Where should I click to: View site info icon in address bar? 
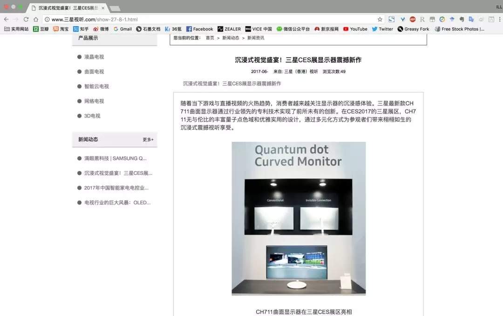[x=47, y=19]
